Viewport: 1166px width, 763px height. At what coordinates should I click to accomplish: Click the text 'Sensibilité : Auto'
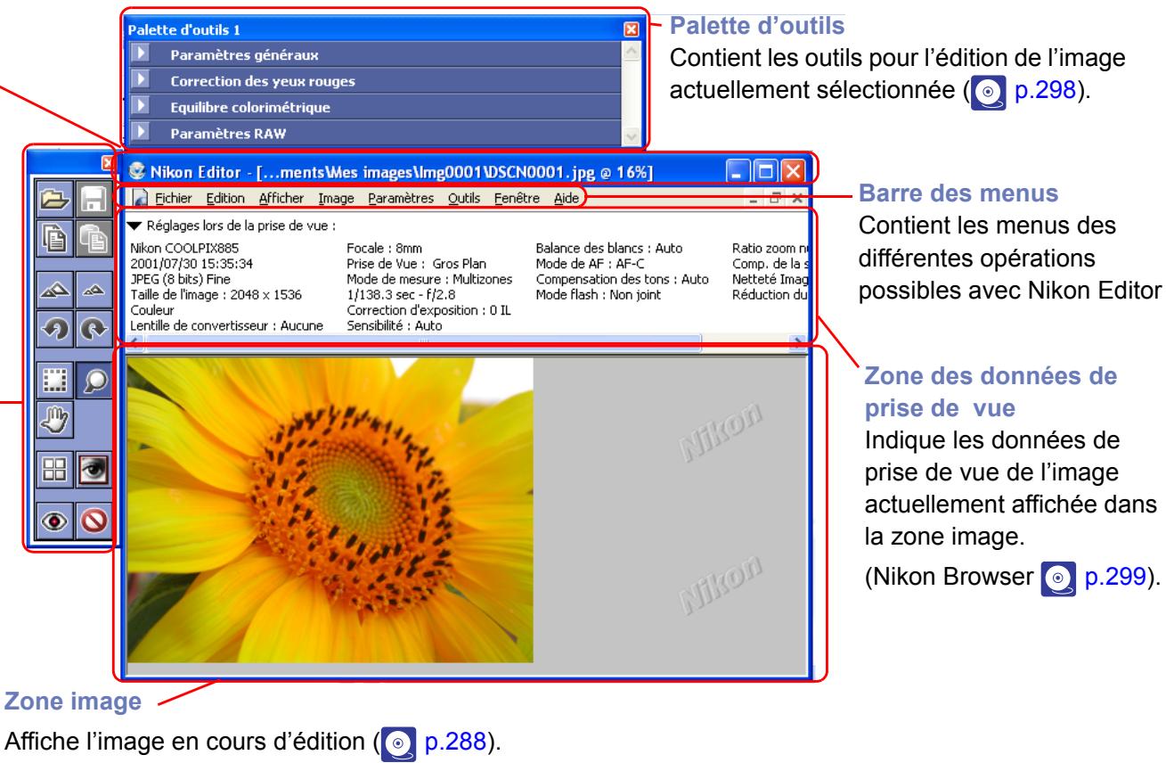point(395,327)
